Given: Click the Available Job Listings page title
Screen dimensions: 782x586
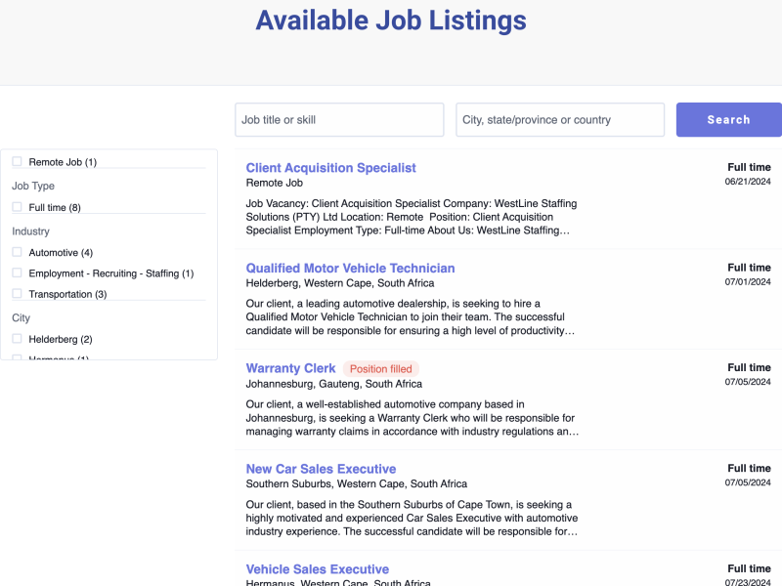Looking at the screenshot, I should (391, 21).
